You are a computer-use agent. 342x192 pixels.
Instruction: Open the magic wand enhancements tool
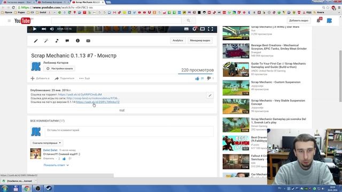pyautogui.click(x=46, y=41)
